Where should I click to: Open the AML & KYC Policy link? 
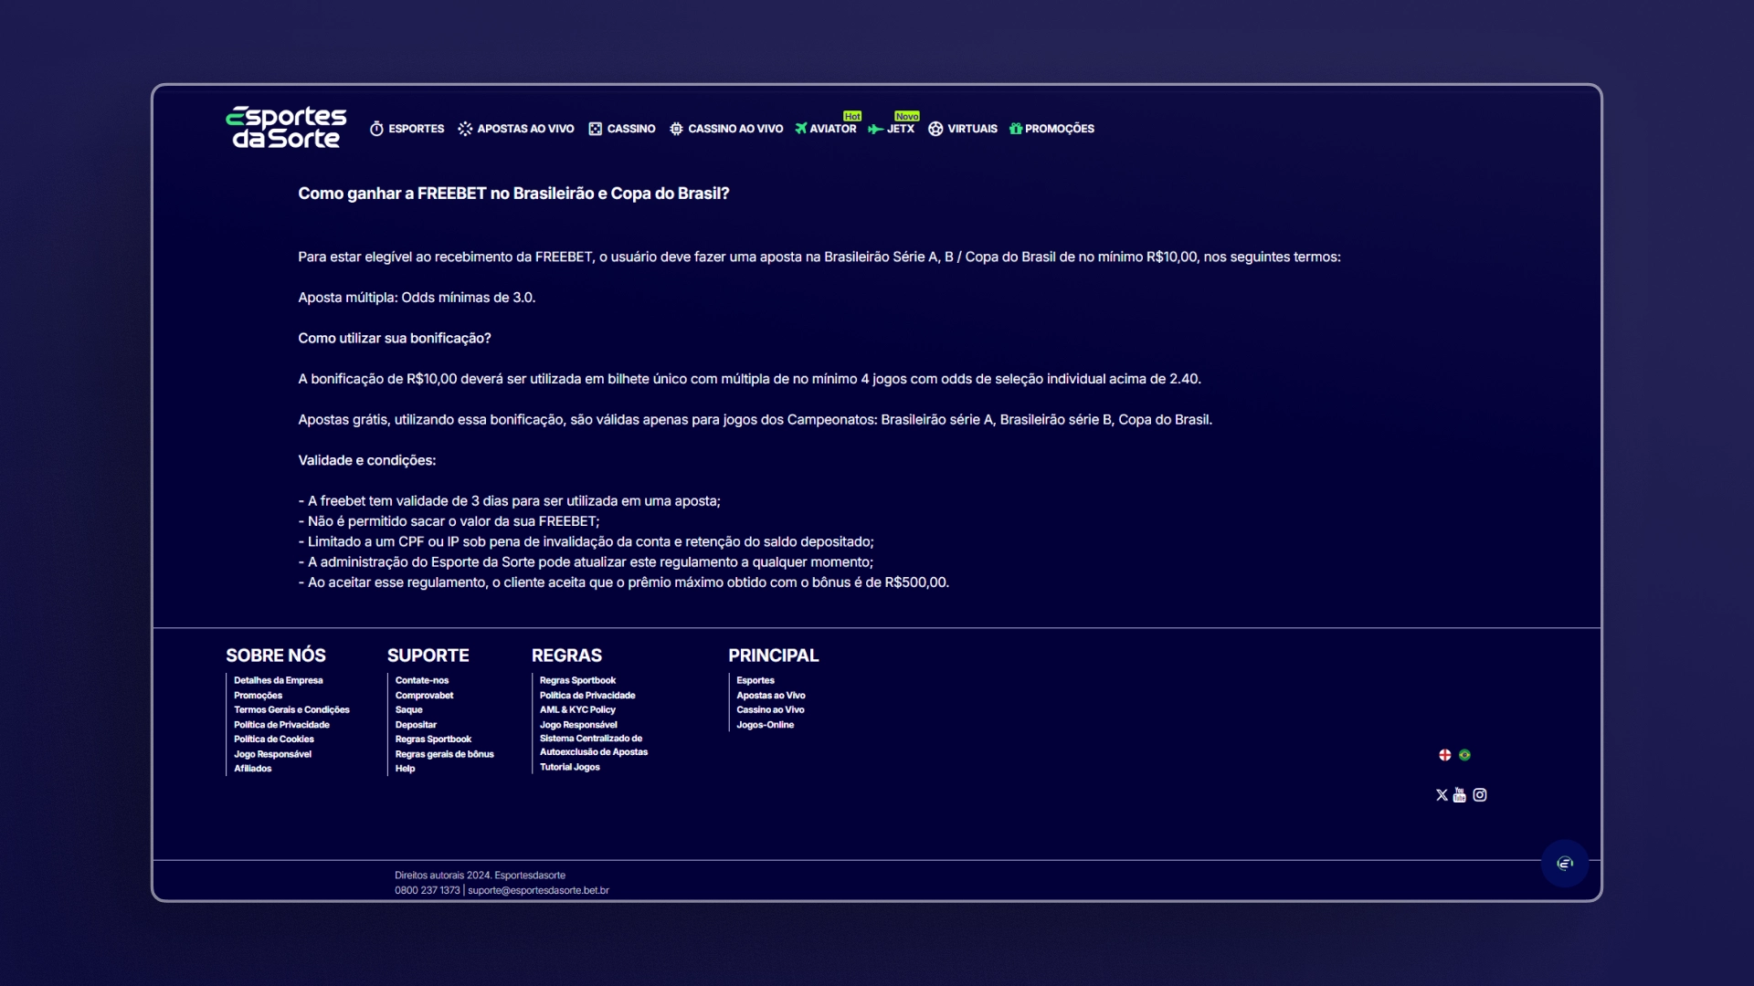pyautogui.click(x=577, y=710)
